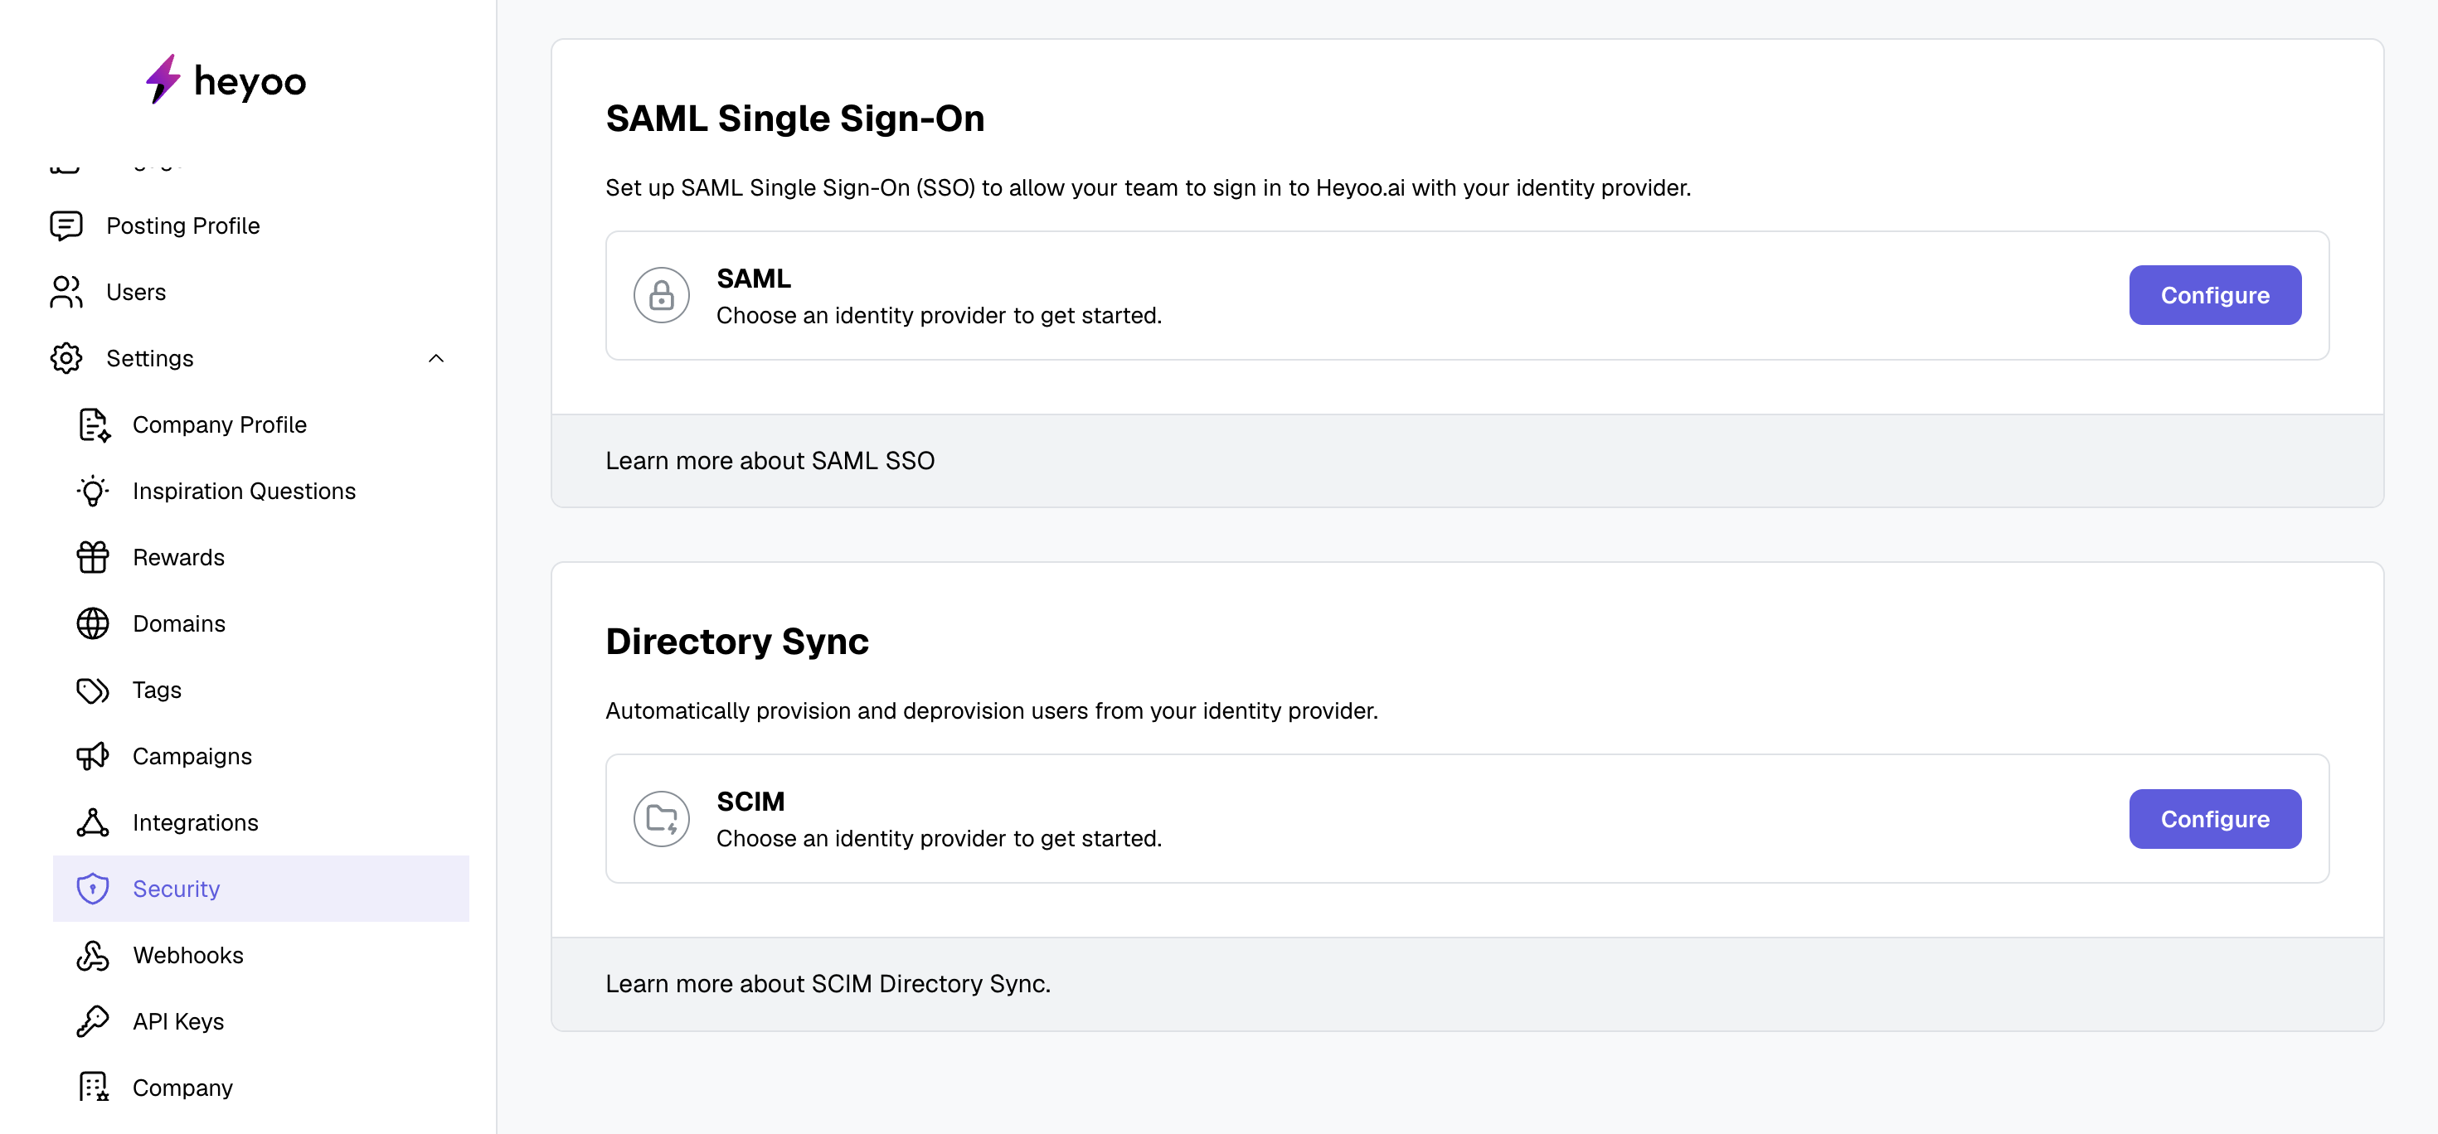Go to the Tags settings page
Image resolution: width=2438 pixels, height=1134 pixels.
(x=157, y=690)
